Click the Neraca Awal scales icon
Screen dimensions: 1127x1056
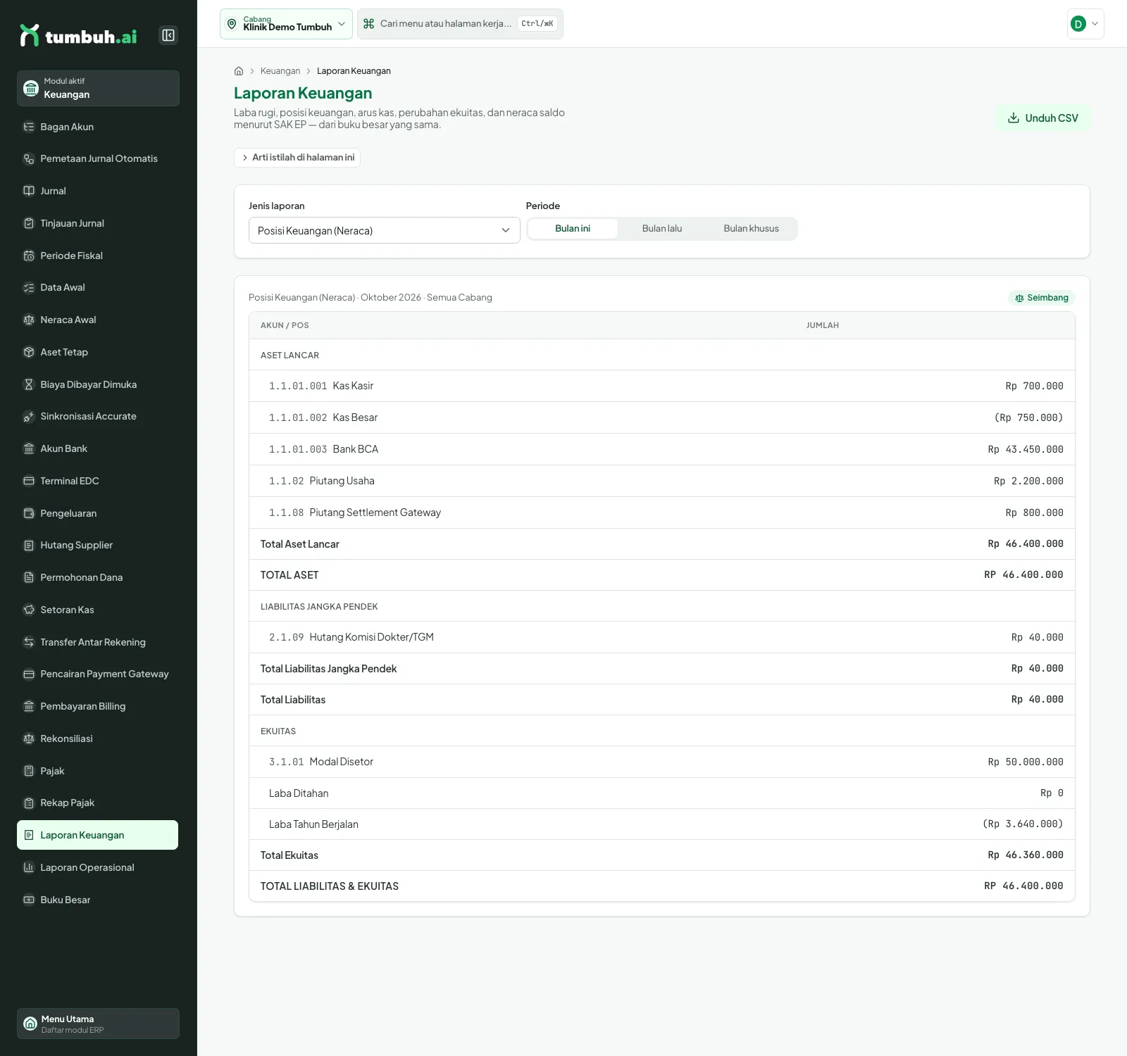click(x=29, y=320)
